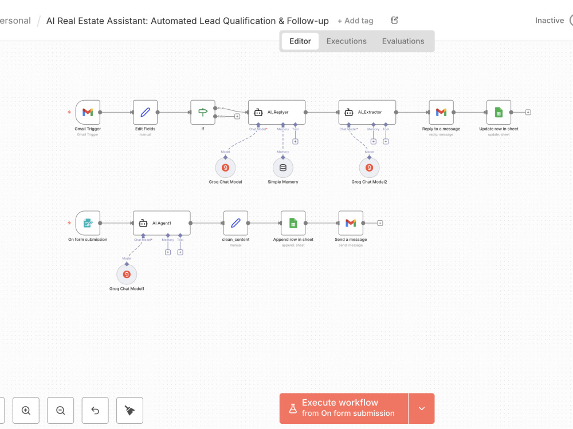Click the workflow description edit icon
The height and width of the screenshot is (429, 573).
[x=394, y=20]
